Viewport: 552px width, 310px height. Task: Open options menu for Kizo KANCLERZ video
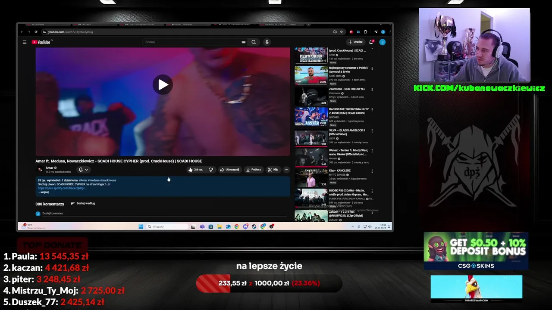tap(372, 171)
